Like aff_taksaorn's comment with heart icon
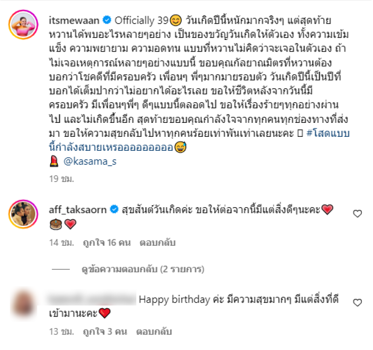This screenshot has width=373, height=350. tap(357, 214)
